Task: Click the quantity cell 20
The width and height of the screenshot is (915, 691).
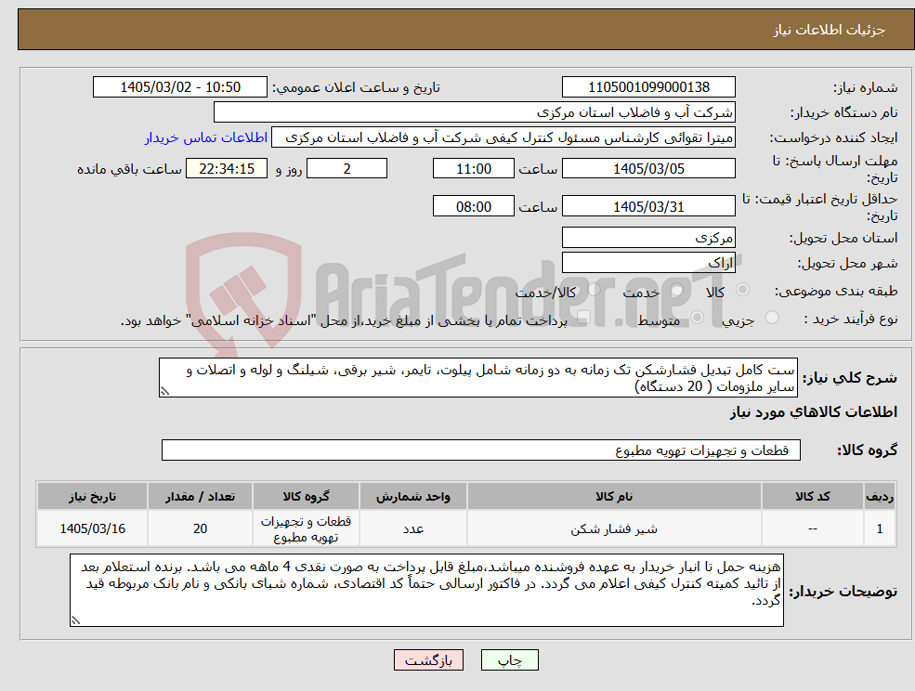Action: [x=200, y=528]
